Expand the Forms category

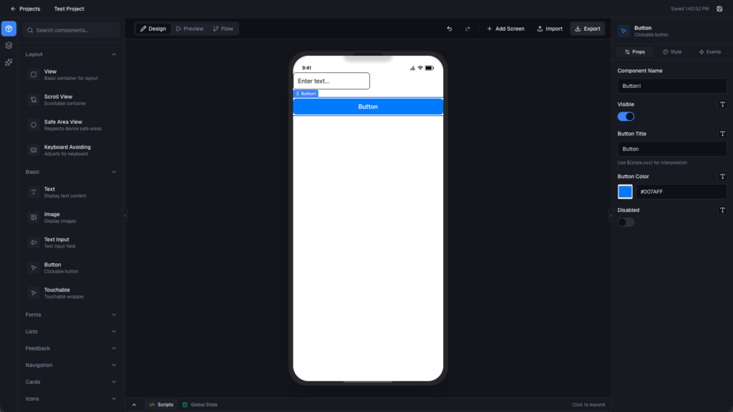click(70, 315)
